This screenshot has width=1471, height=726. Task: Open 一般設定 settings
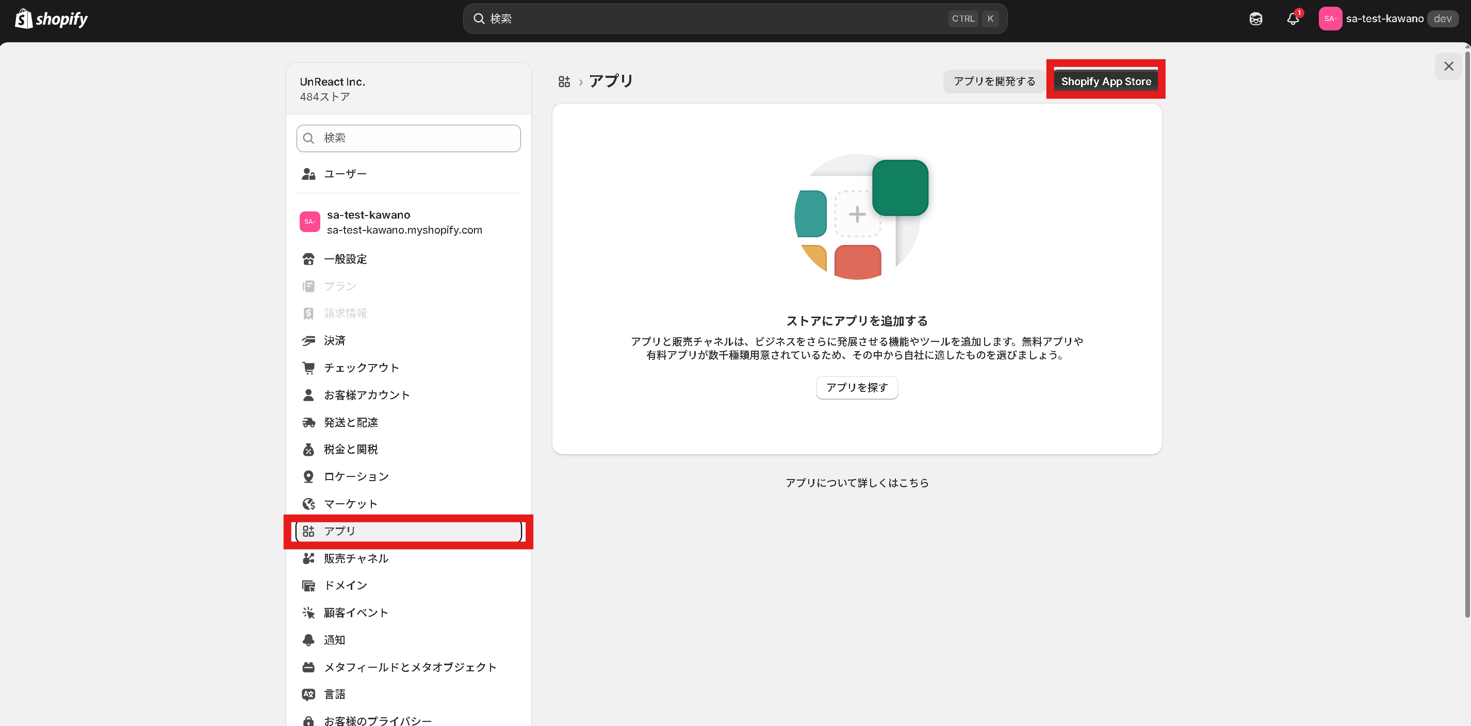[x=408, y=259]
